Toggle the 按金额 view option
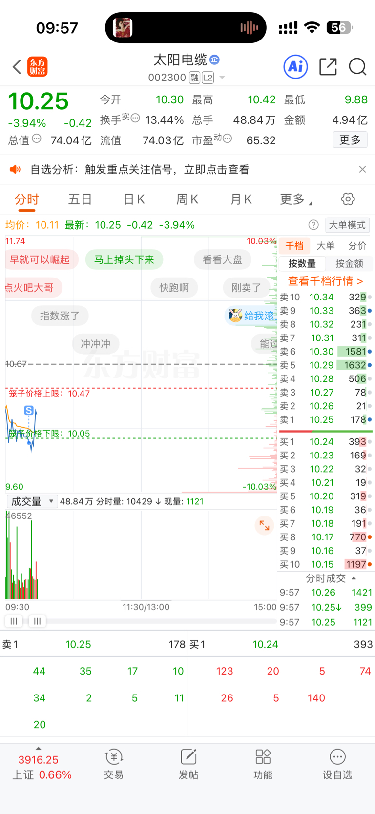This screenshot has height=814, width=375. (349, 263)
